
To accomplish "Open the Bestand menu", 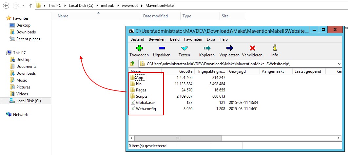I will click(137, 39).
